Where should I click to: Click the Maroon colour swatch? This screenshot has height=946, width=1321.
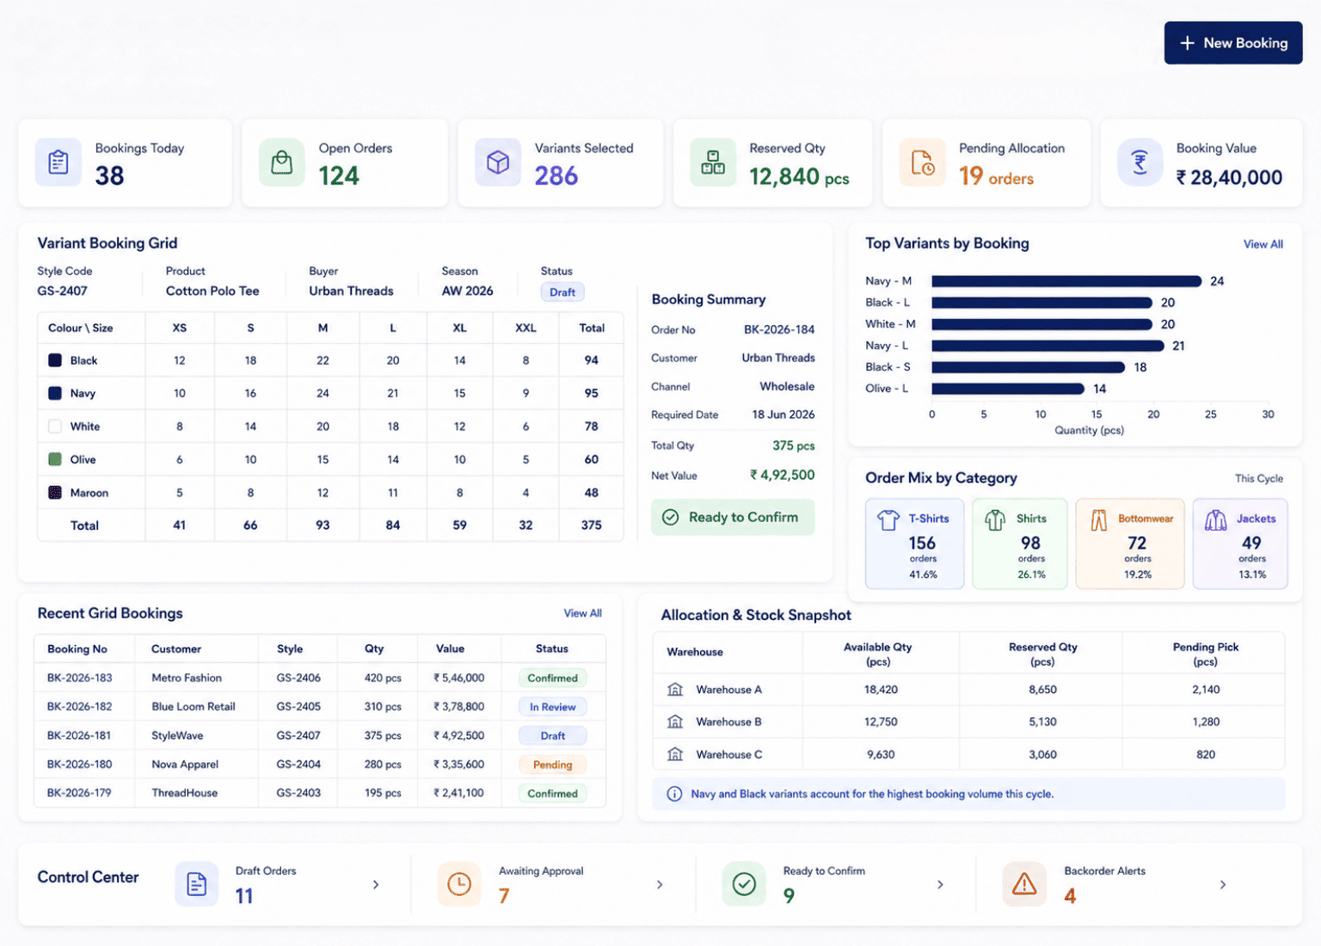coord(55,493)
